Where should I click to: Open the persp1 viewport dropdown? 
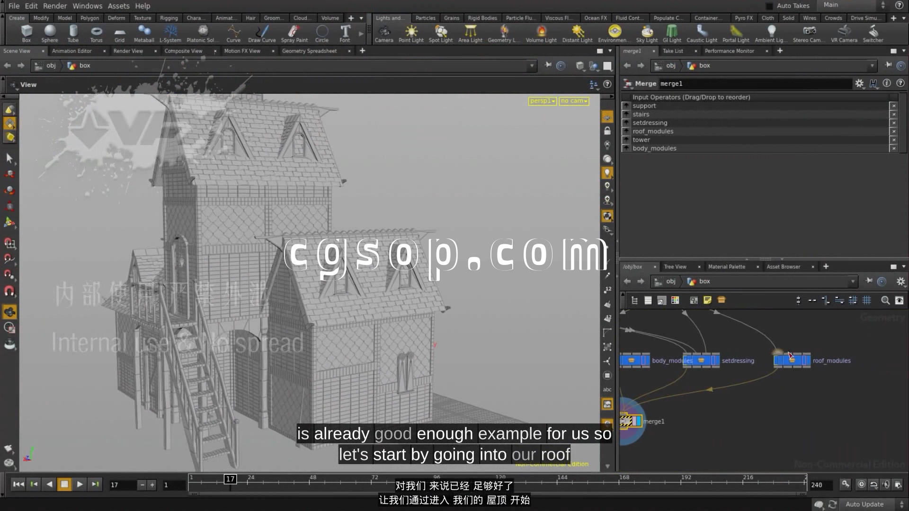pyautogui.click(x=542, y=101)
